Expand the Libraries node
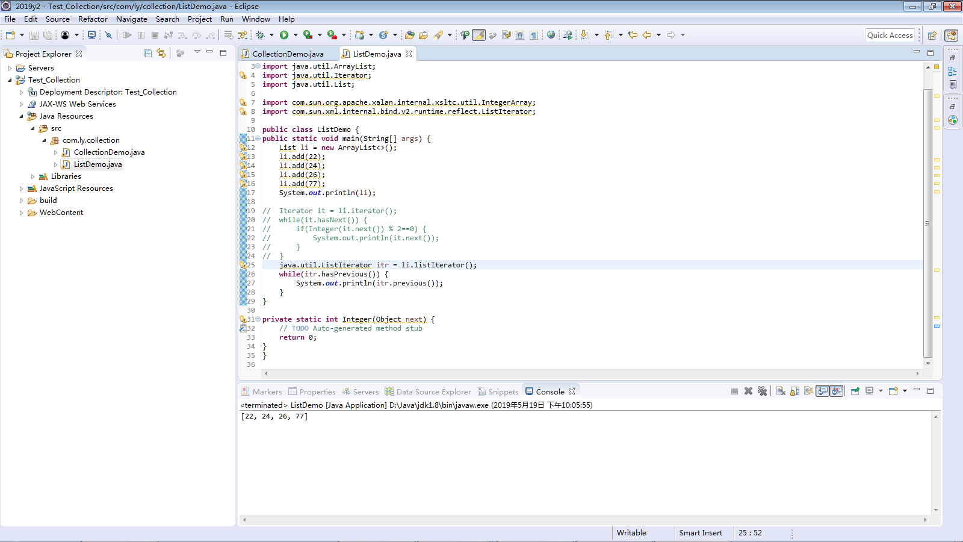 point(33,176)
